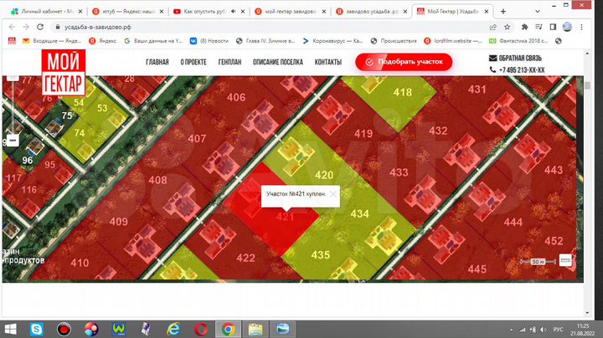Bookmark this page with the star icon
The width and height of the screenshot is (603, 338).
point(508,27)
